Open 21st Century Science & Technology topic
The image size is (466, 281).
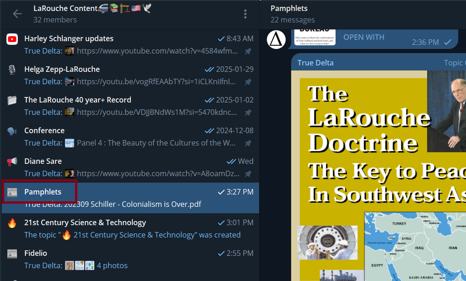coord(130,228)
